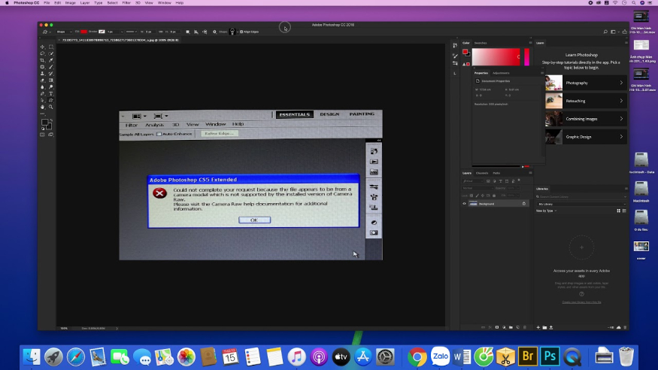Toggle lock transparent pixels in Layers
Screen dimensions: 658x370
point(472,196)
